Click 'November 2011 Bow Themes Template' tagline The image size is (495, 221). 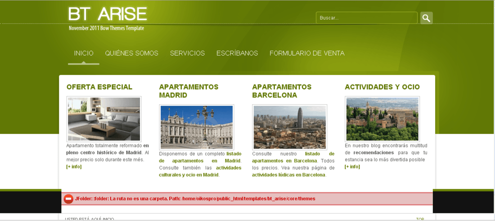click(x=106, y=28)
